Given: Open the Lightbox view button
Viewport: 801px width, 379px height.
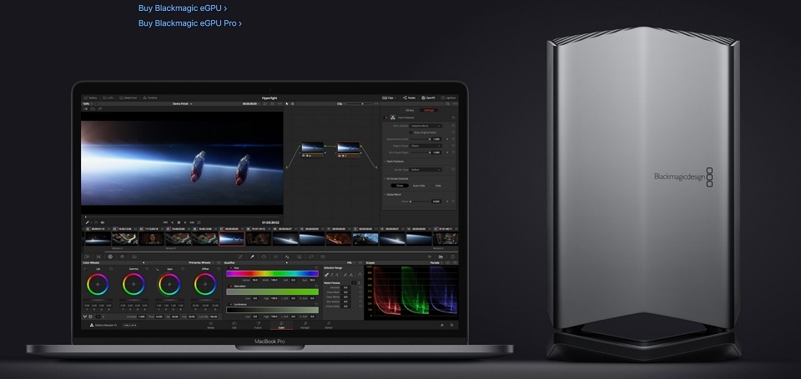Looking at the screenshot, I should click(x=449, y=97).
